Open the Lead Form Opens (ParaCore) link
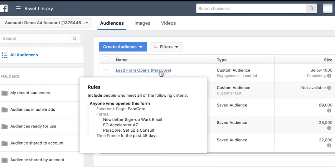The image size is (335, 167). [x=144, y=70]
